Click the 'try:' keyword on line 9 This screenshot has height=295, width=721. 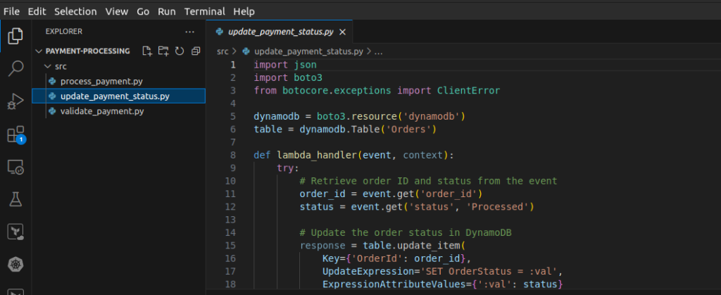tap(288, 168)
